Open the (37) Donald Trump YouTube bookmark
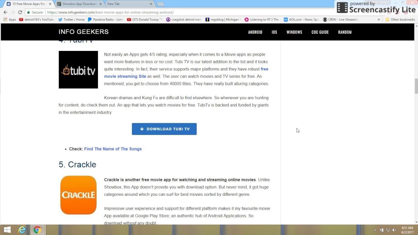The height and width of the screenshot is (235, 418). [145, 20]
